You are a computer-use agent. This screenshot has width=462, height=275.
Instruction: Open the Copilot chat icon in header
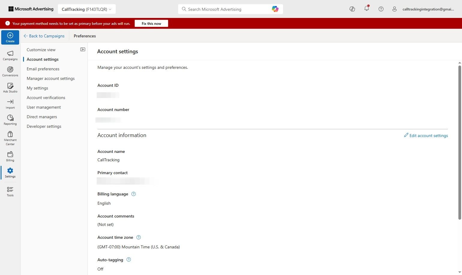coord(352,9)
